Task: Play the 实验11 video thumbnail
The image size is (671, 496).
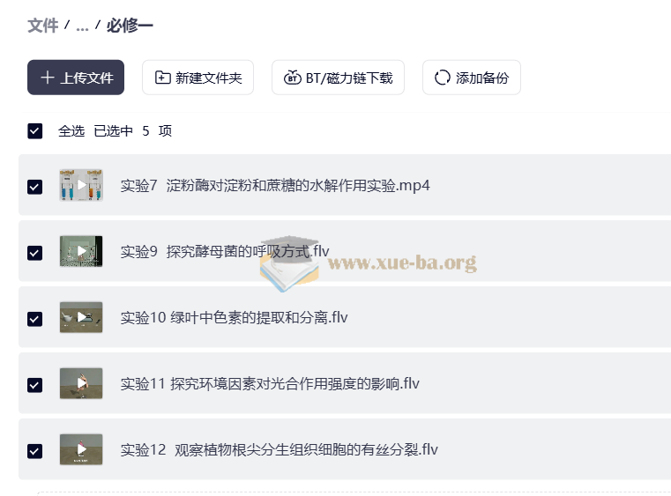Action: (x=81, y=383)
